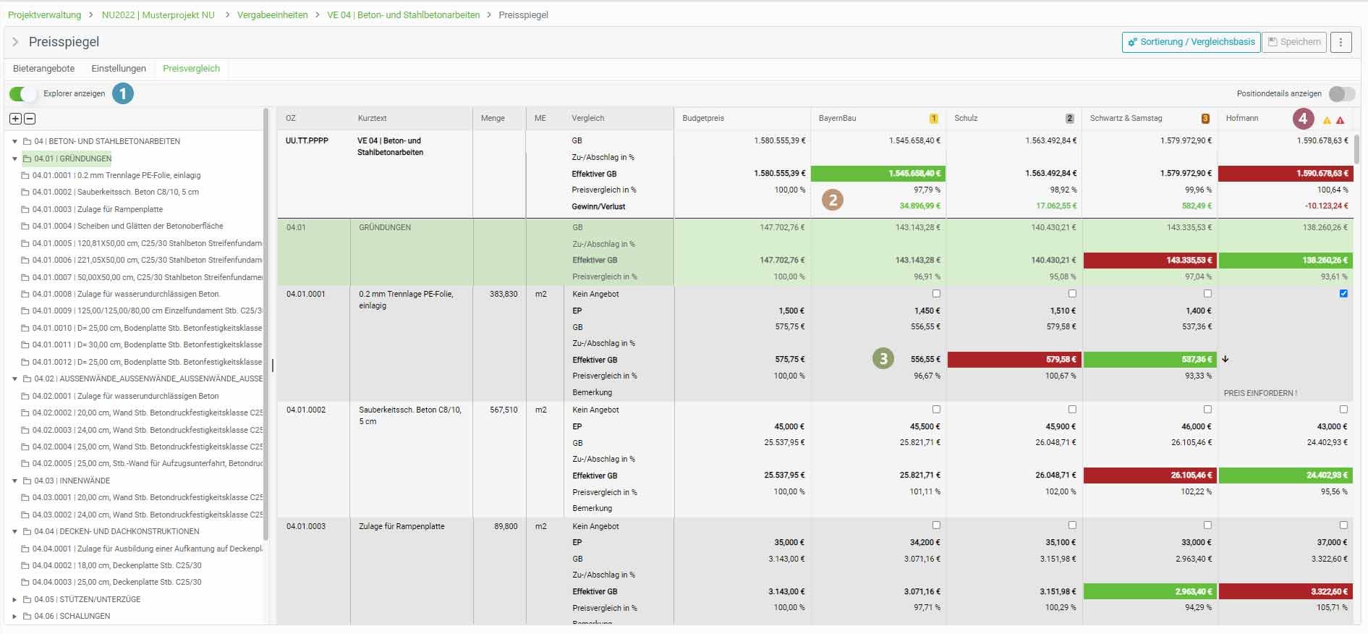Image resolution: width=1368 pixels, height=634 pixels.
Task: Check Kein Angebot for Hofmann in 04.01.0002
Action: click(1343, 410)
